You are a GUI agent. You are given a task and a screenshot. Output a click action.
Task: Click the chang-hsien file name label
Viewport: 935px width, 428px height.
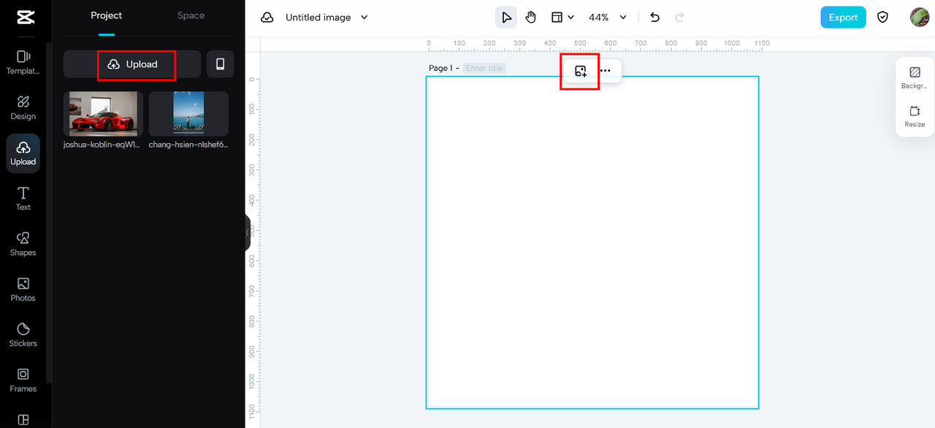tap(188, 145)
